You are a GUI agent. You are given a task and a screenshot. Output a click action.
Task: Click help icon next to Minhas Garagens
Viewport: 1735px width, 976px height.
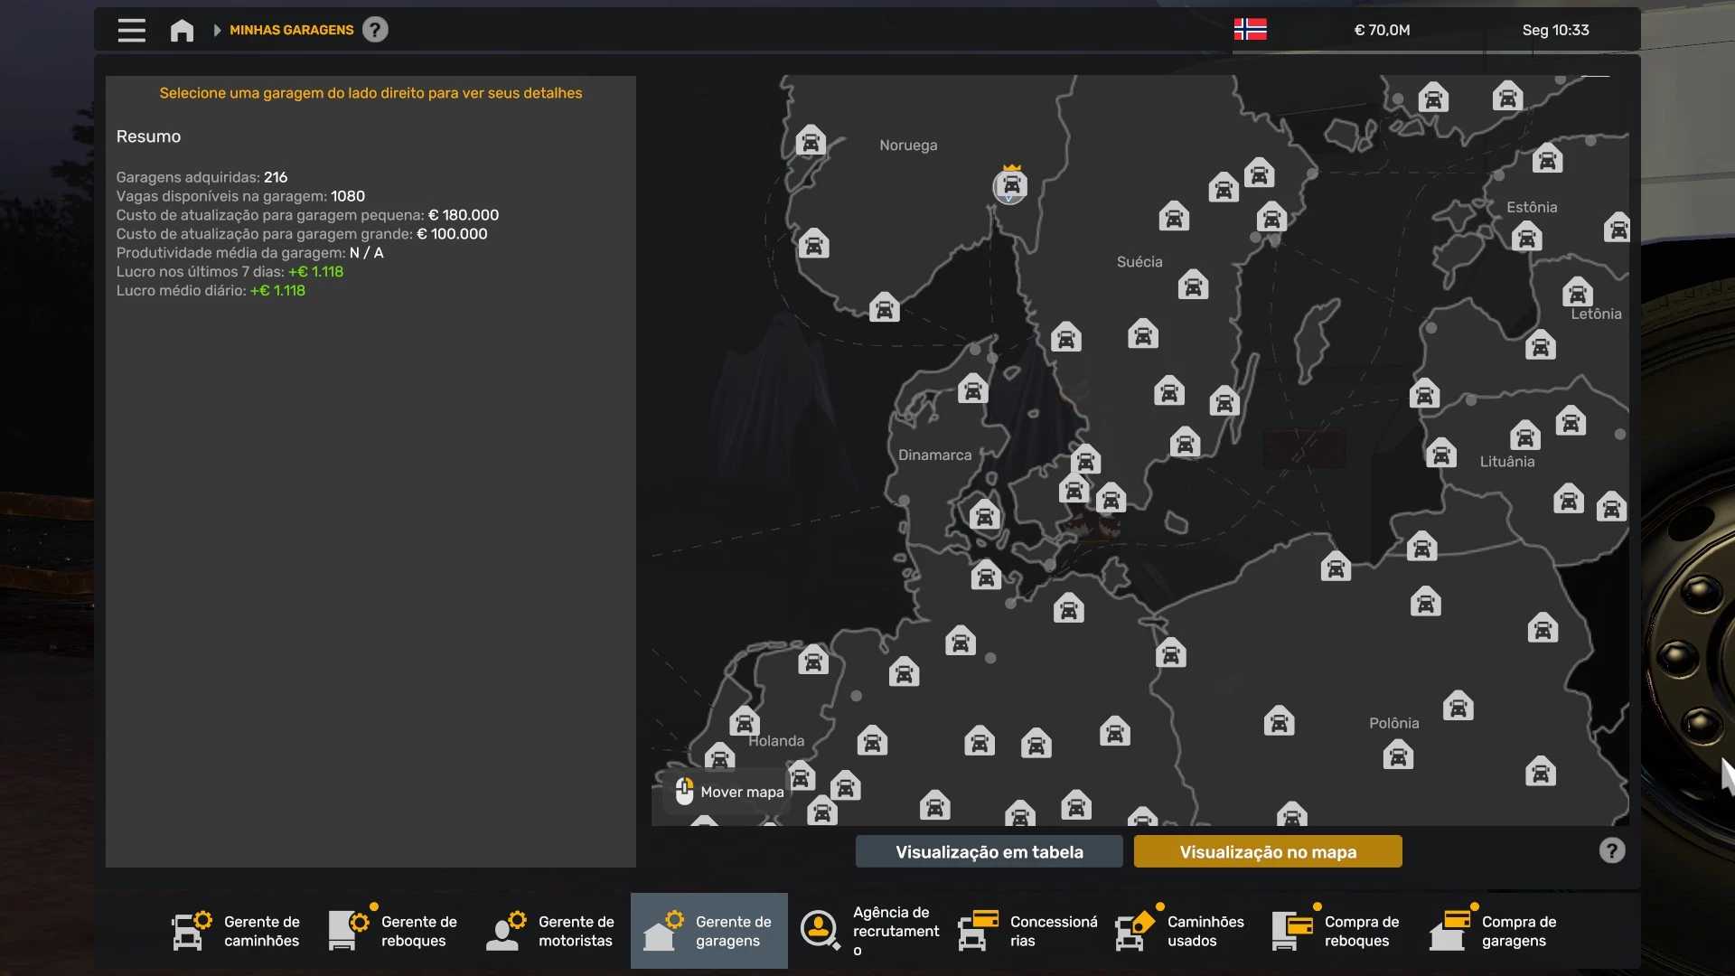[x=375, y=30]
